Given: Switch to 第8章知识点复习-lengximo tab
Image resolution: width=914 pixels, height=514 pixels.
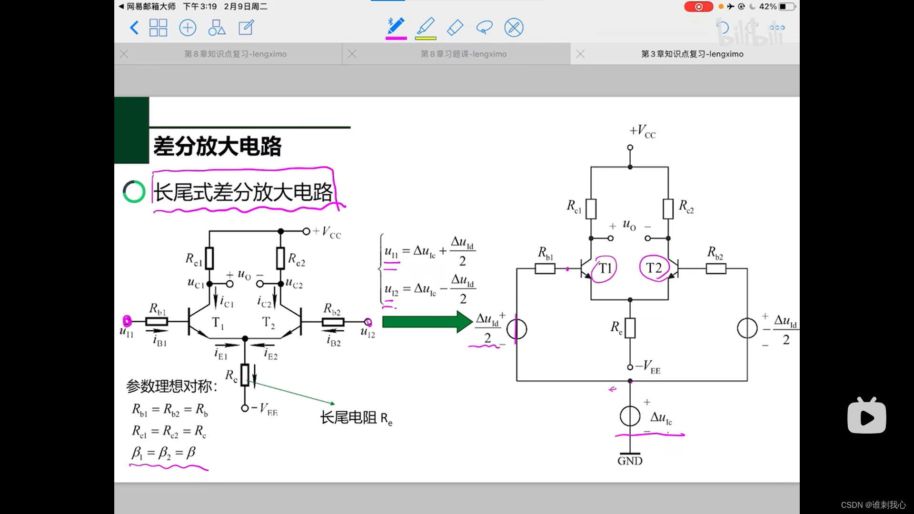Looking at the screenshot, I should pyautogui.click(x=235, y=54).
